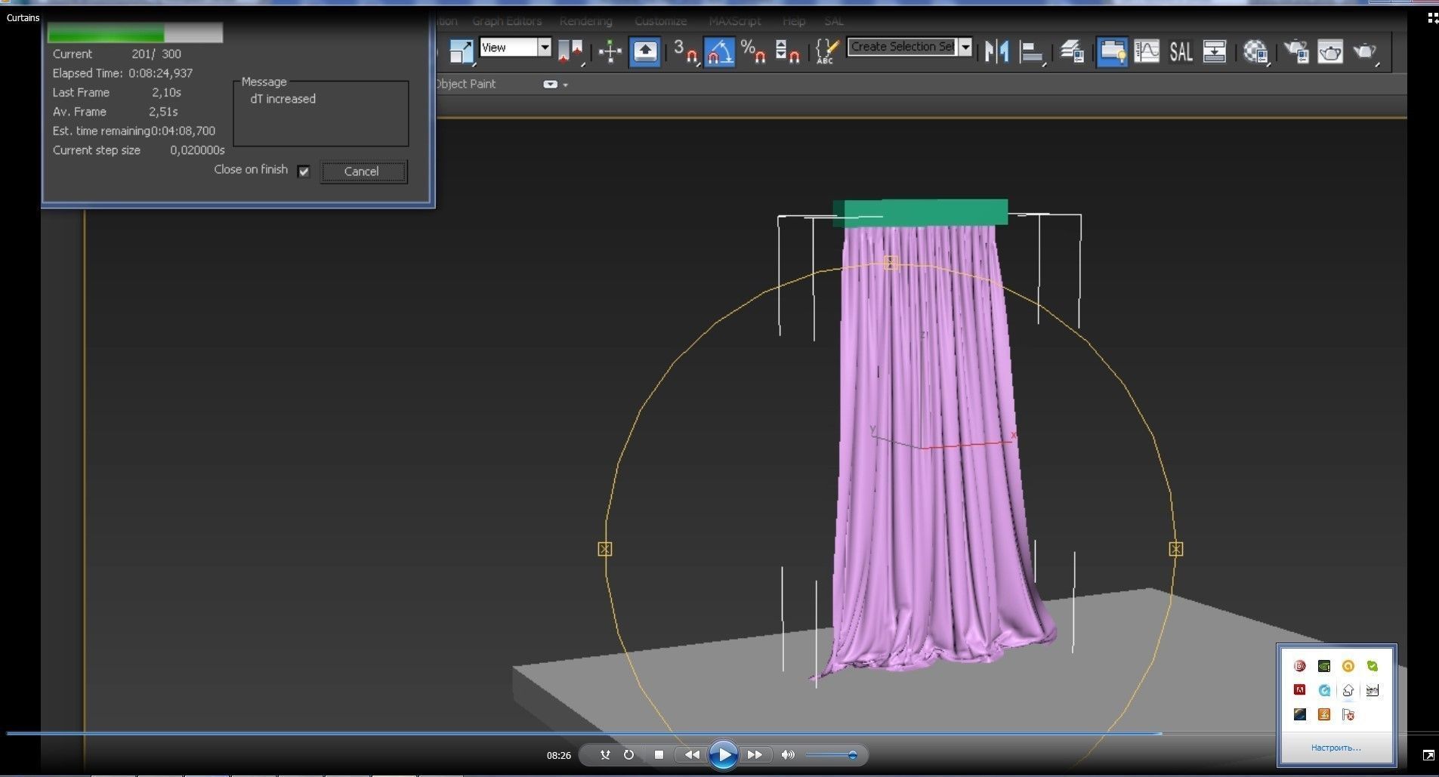Click the Select and Scale tool icon

click(x=460, y=51)
